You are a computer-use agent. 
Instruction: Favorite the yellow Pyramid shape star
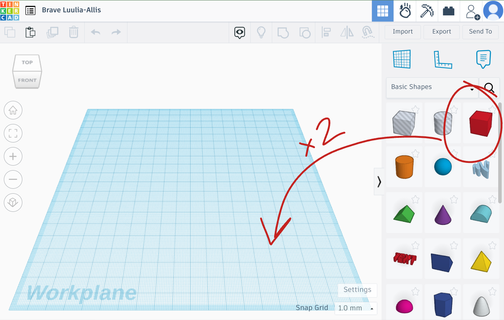pyautogui.click(x=492, y=245)
